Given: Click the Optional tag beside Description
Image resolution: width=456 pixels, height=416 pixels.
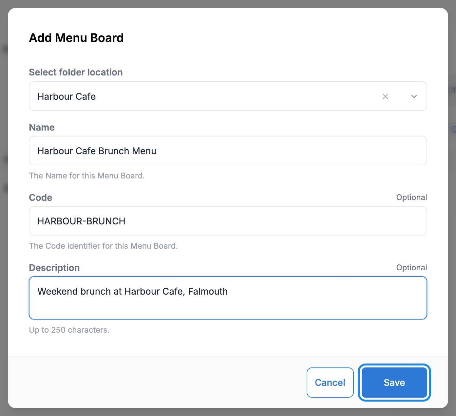Looking at the screenshot, I should click(411, 268).
